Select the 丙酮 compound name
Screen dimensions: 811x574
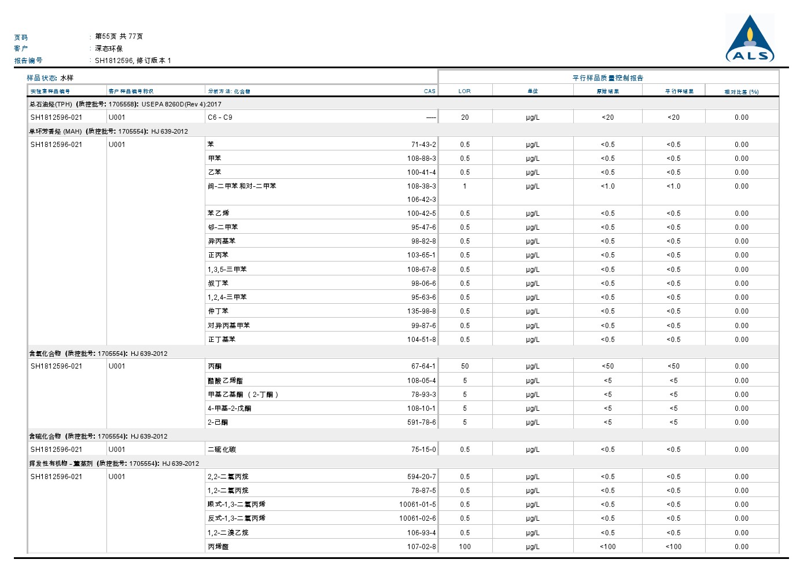tap(215, 366)
